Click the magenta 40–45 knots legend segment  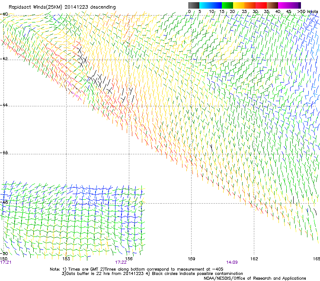click(x=284, y=5)
